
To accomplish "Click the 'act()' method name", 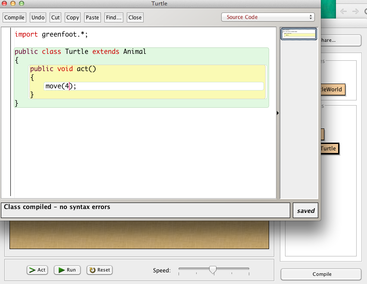I will coord(86,69).
